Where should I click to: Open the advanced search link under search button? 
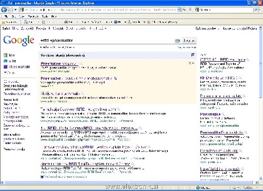pyautogui.click(x=187, y=47)
